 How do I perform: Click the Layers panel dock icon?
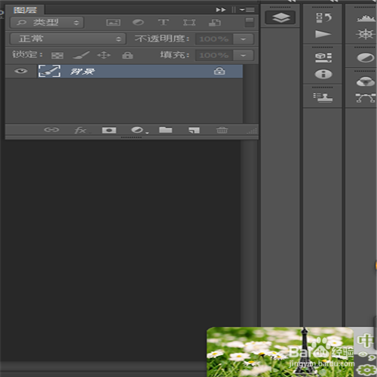point(280,17)
